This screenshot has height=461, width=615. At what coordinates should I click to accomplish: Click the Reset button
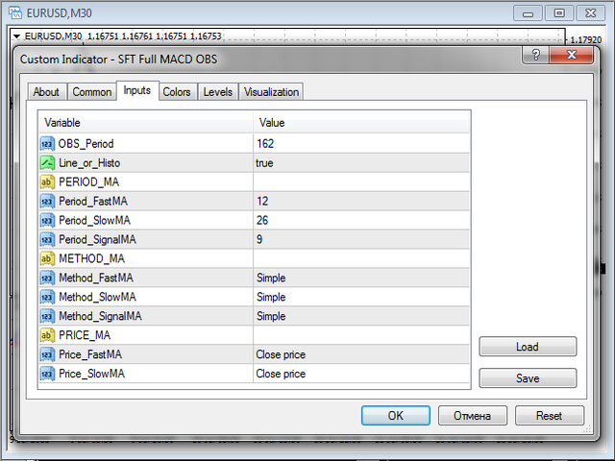coord(549,416)
